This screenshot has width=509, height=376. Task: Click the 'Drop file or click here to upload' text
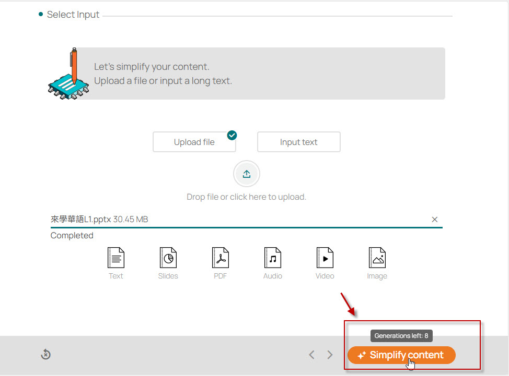pyautogui.click(x=246, y=197)
